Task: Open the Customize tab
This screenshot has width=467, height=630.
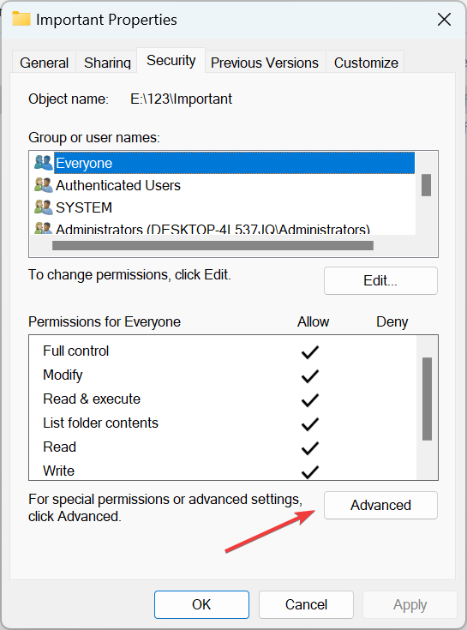Action: pyautogui.click(x=366, y=63)
